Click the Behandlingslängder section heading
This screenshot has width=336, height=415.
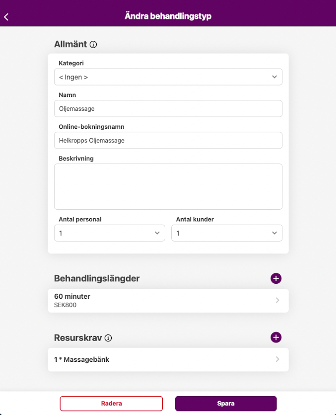(97, 278)
